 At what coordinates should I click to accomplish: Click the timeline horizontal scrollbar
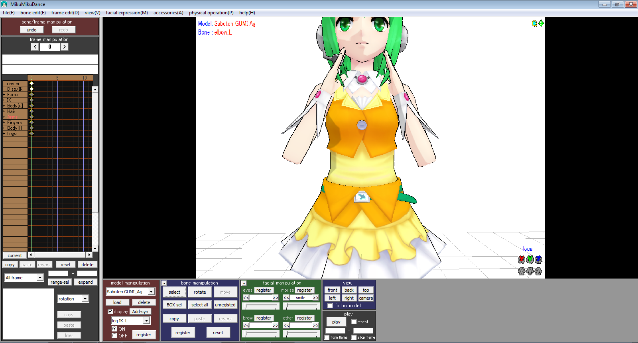click(x=60, y=255)
